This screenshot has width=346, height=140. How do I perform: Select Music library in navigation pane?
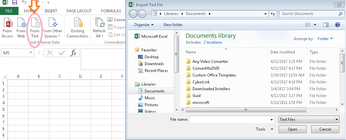click(147, 98)
